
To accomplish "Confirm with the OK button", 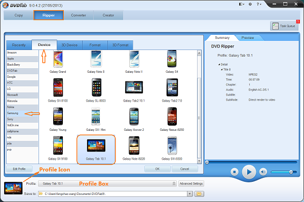I will point(158,169).
